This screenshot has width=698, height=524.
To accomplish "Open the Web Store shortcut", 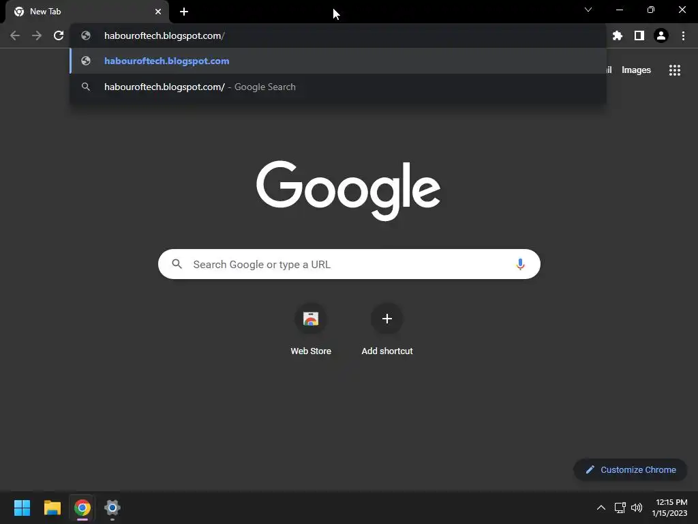I will pyautogui.click(x=311, y=330).
